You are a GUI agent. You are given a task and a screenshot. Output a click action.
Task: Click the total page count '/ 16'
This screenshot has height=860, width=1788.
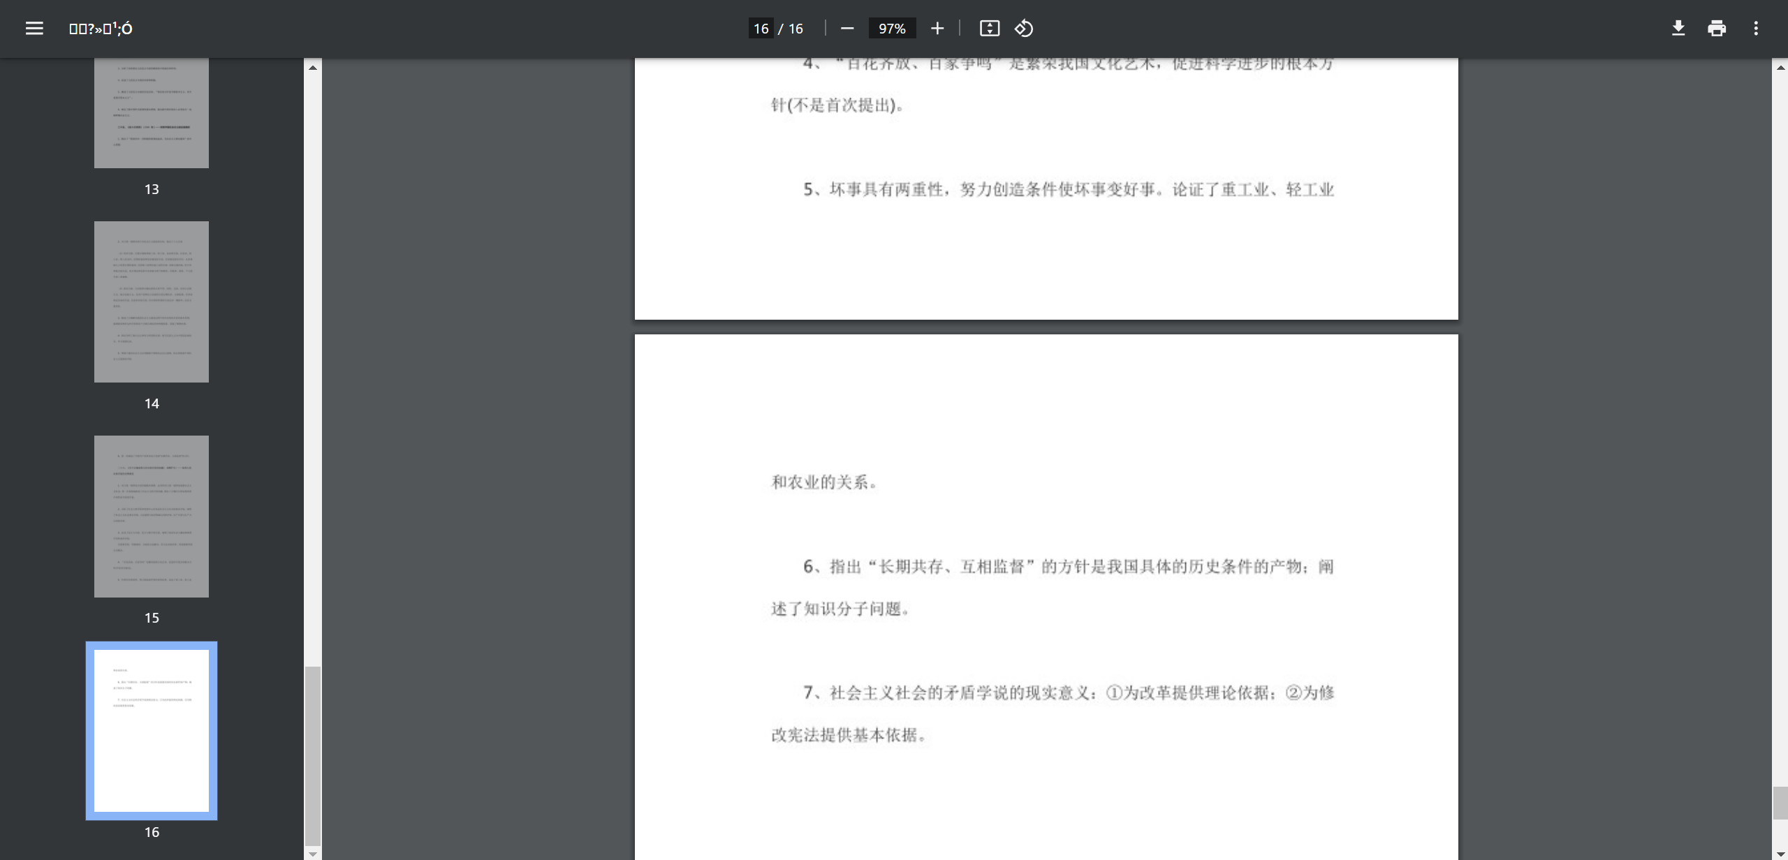tap(791, 29)
